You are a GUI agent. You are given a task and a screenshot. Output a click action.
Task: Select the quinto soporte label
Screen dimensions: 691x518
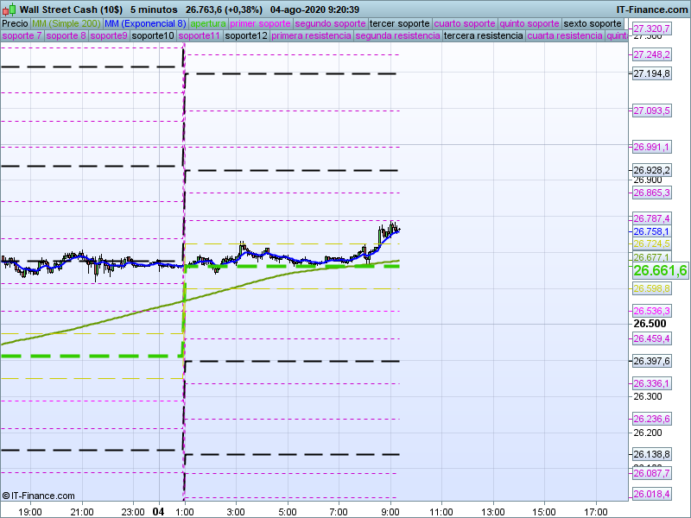click(530, 23)
